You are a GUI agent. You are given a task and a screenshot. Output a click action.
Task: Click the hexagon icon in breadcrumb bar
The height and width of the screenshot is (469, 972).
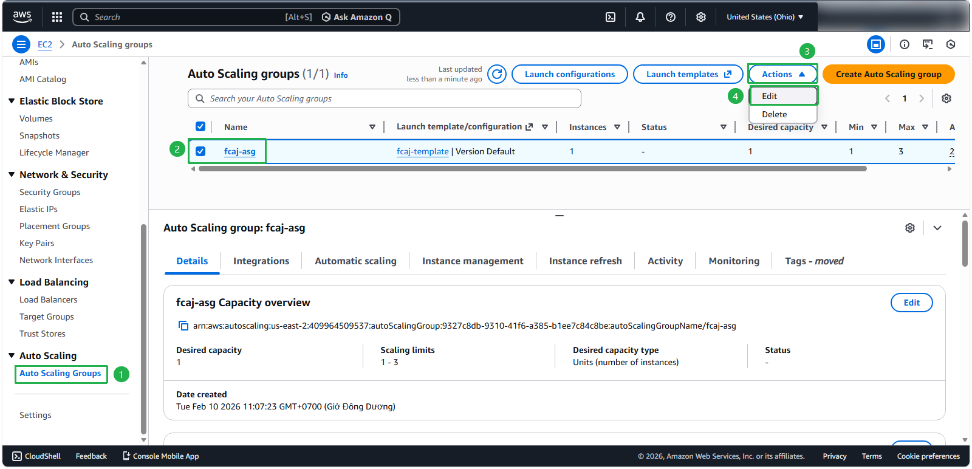[x=951, y=44]
